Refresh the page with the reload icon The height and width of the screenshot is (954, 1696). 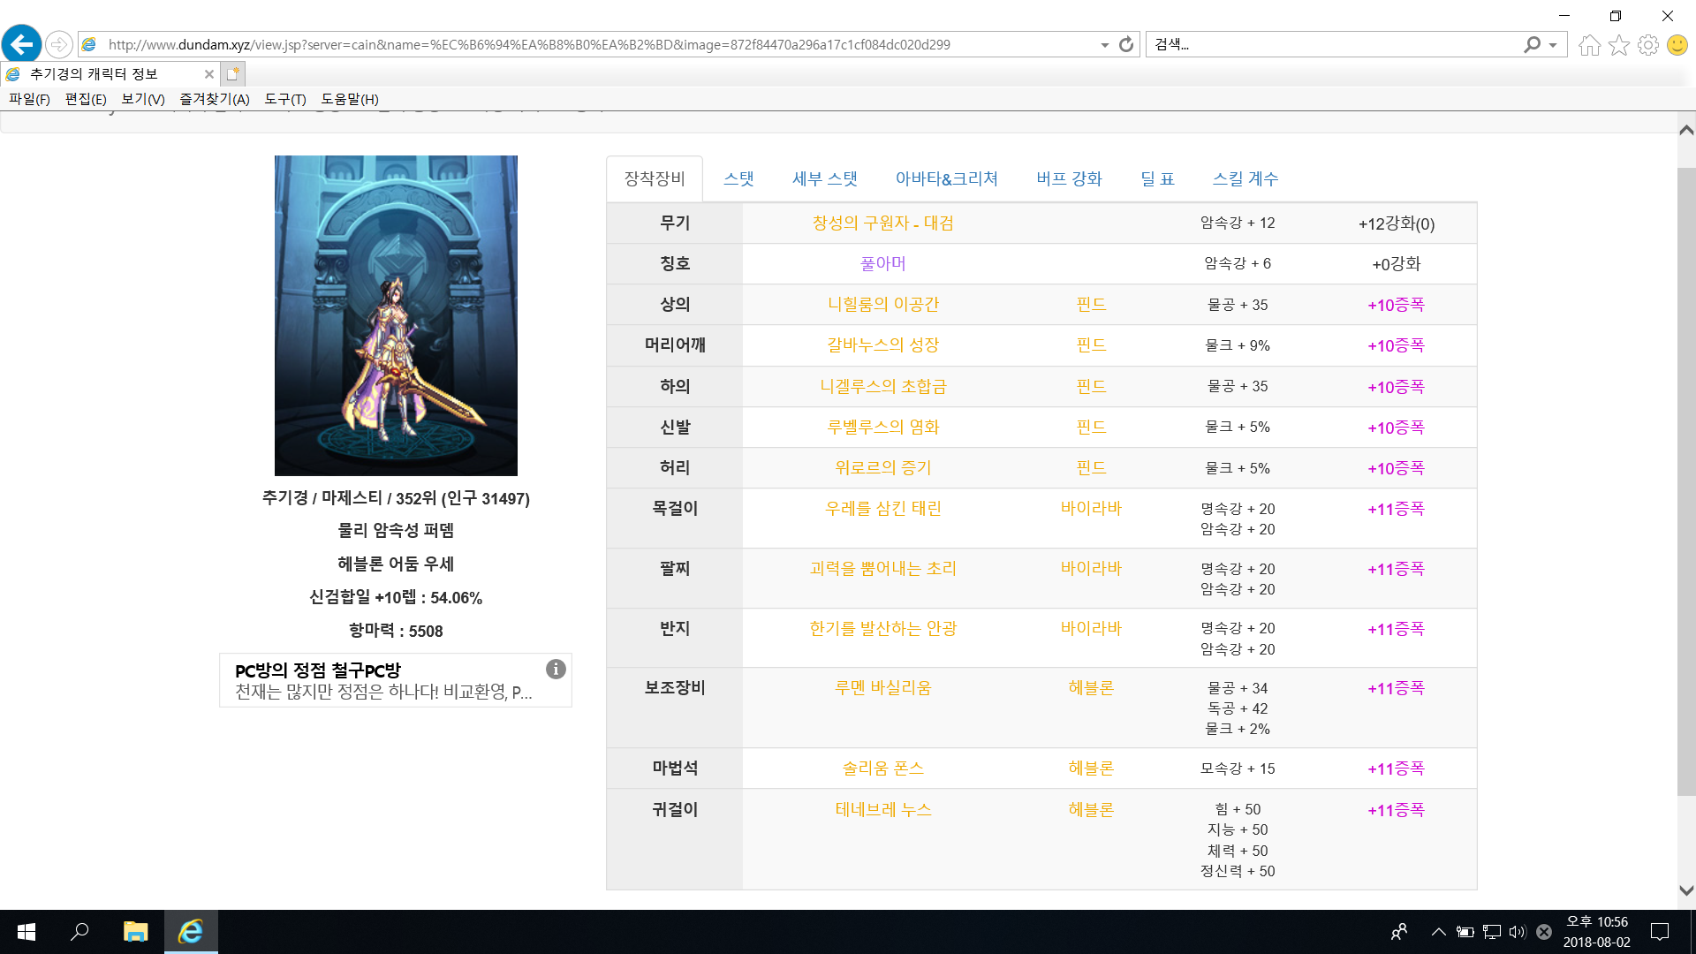(x=1126, y=44)
